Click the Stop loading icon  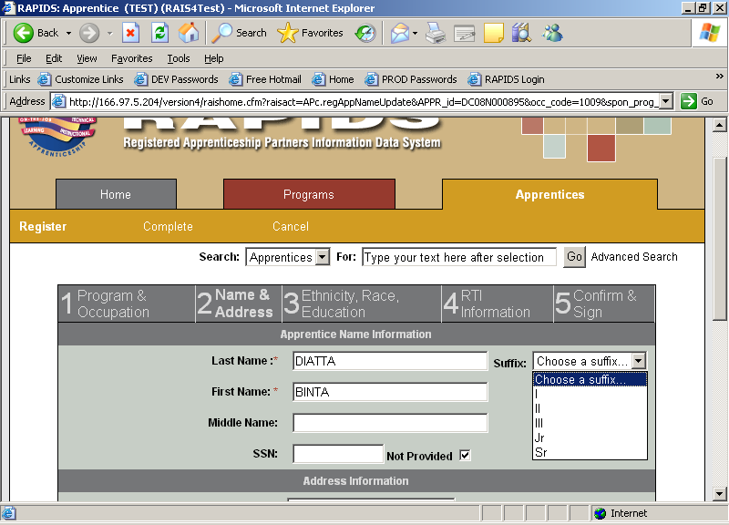click(130, 33)
